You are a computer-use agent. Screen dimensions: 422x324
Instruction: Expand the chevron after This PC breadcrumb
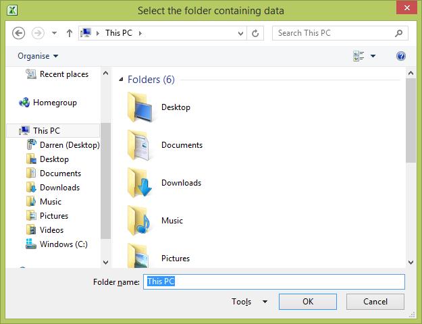point(140,33)
